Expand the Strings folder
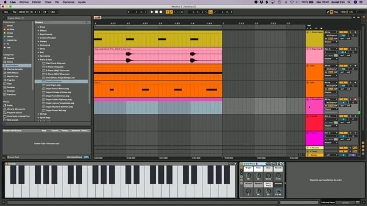The image size is (367, 206). pos(38,114)
